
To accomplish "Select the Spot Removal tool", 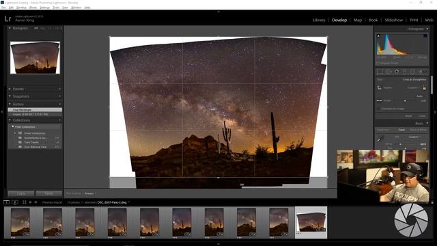I will click(389, 72).
